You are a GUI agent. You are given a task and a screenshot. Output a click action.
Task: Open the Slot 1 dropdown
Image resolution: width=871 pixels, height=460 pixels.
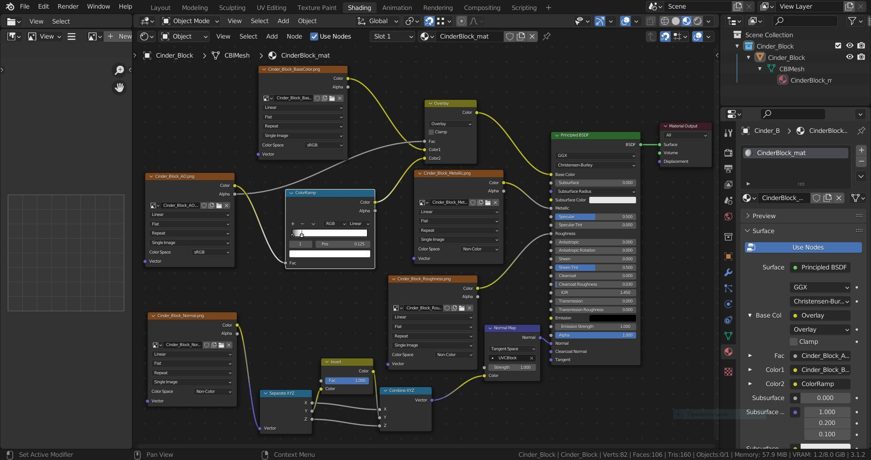coord(393,36)
